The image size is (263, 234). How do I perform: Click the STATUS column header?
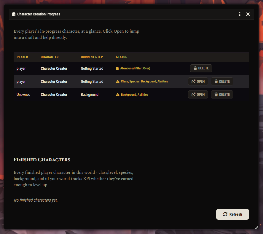(122, 57)
